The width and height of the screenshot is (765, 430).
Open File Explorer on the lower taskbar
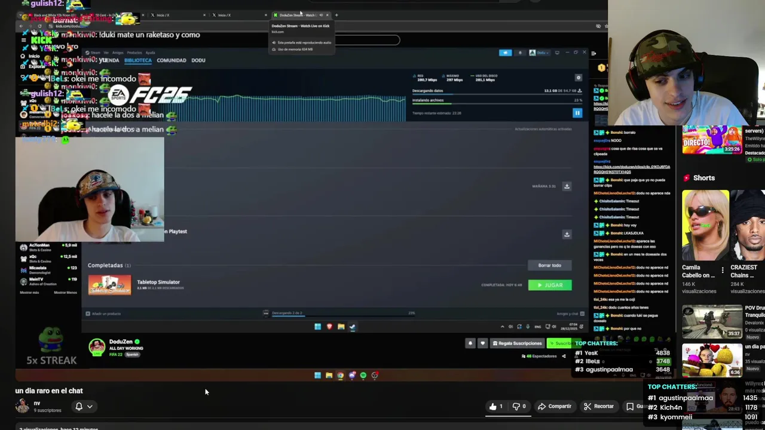tap(329, 375)
